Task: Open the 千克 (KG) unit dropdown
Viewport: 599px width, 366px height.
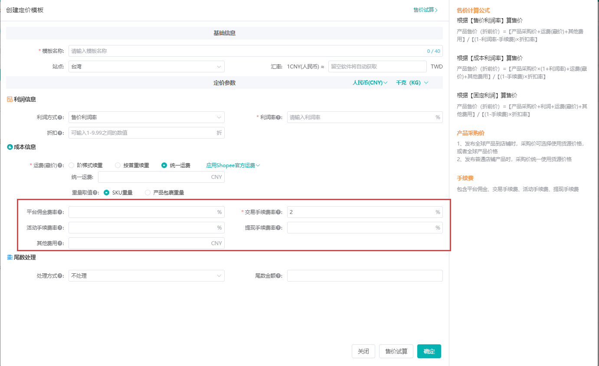Action: [412, 83]
